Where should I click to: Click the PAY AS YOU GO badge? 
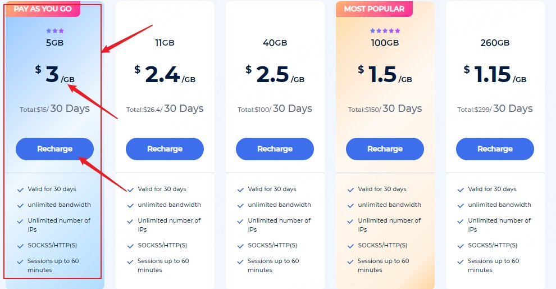point(42,8)
